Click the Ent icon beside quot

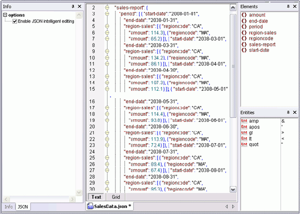pyautogui.click(x=244, y=144)
